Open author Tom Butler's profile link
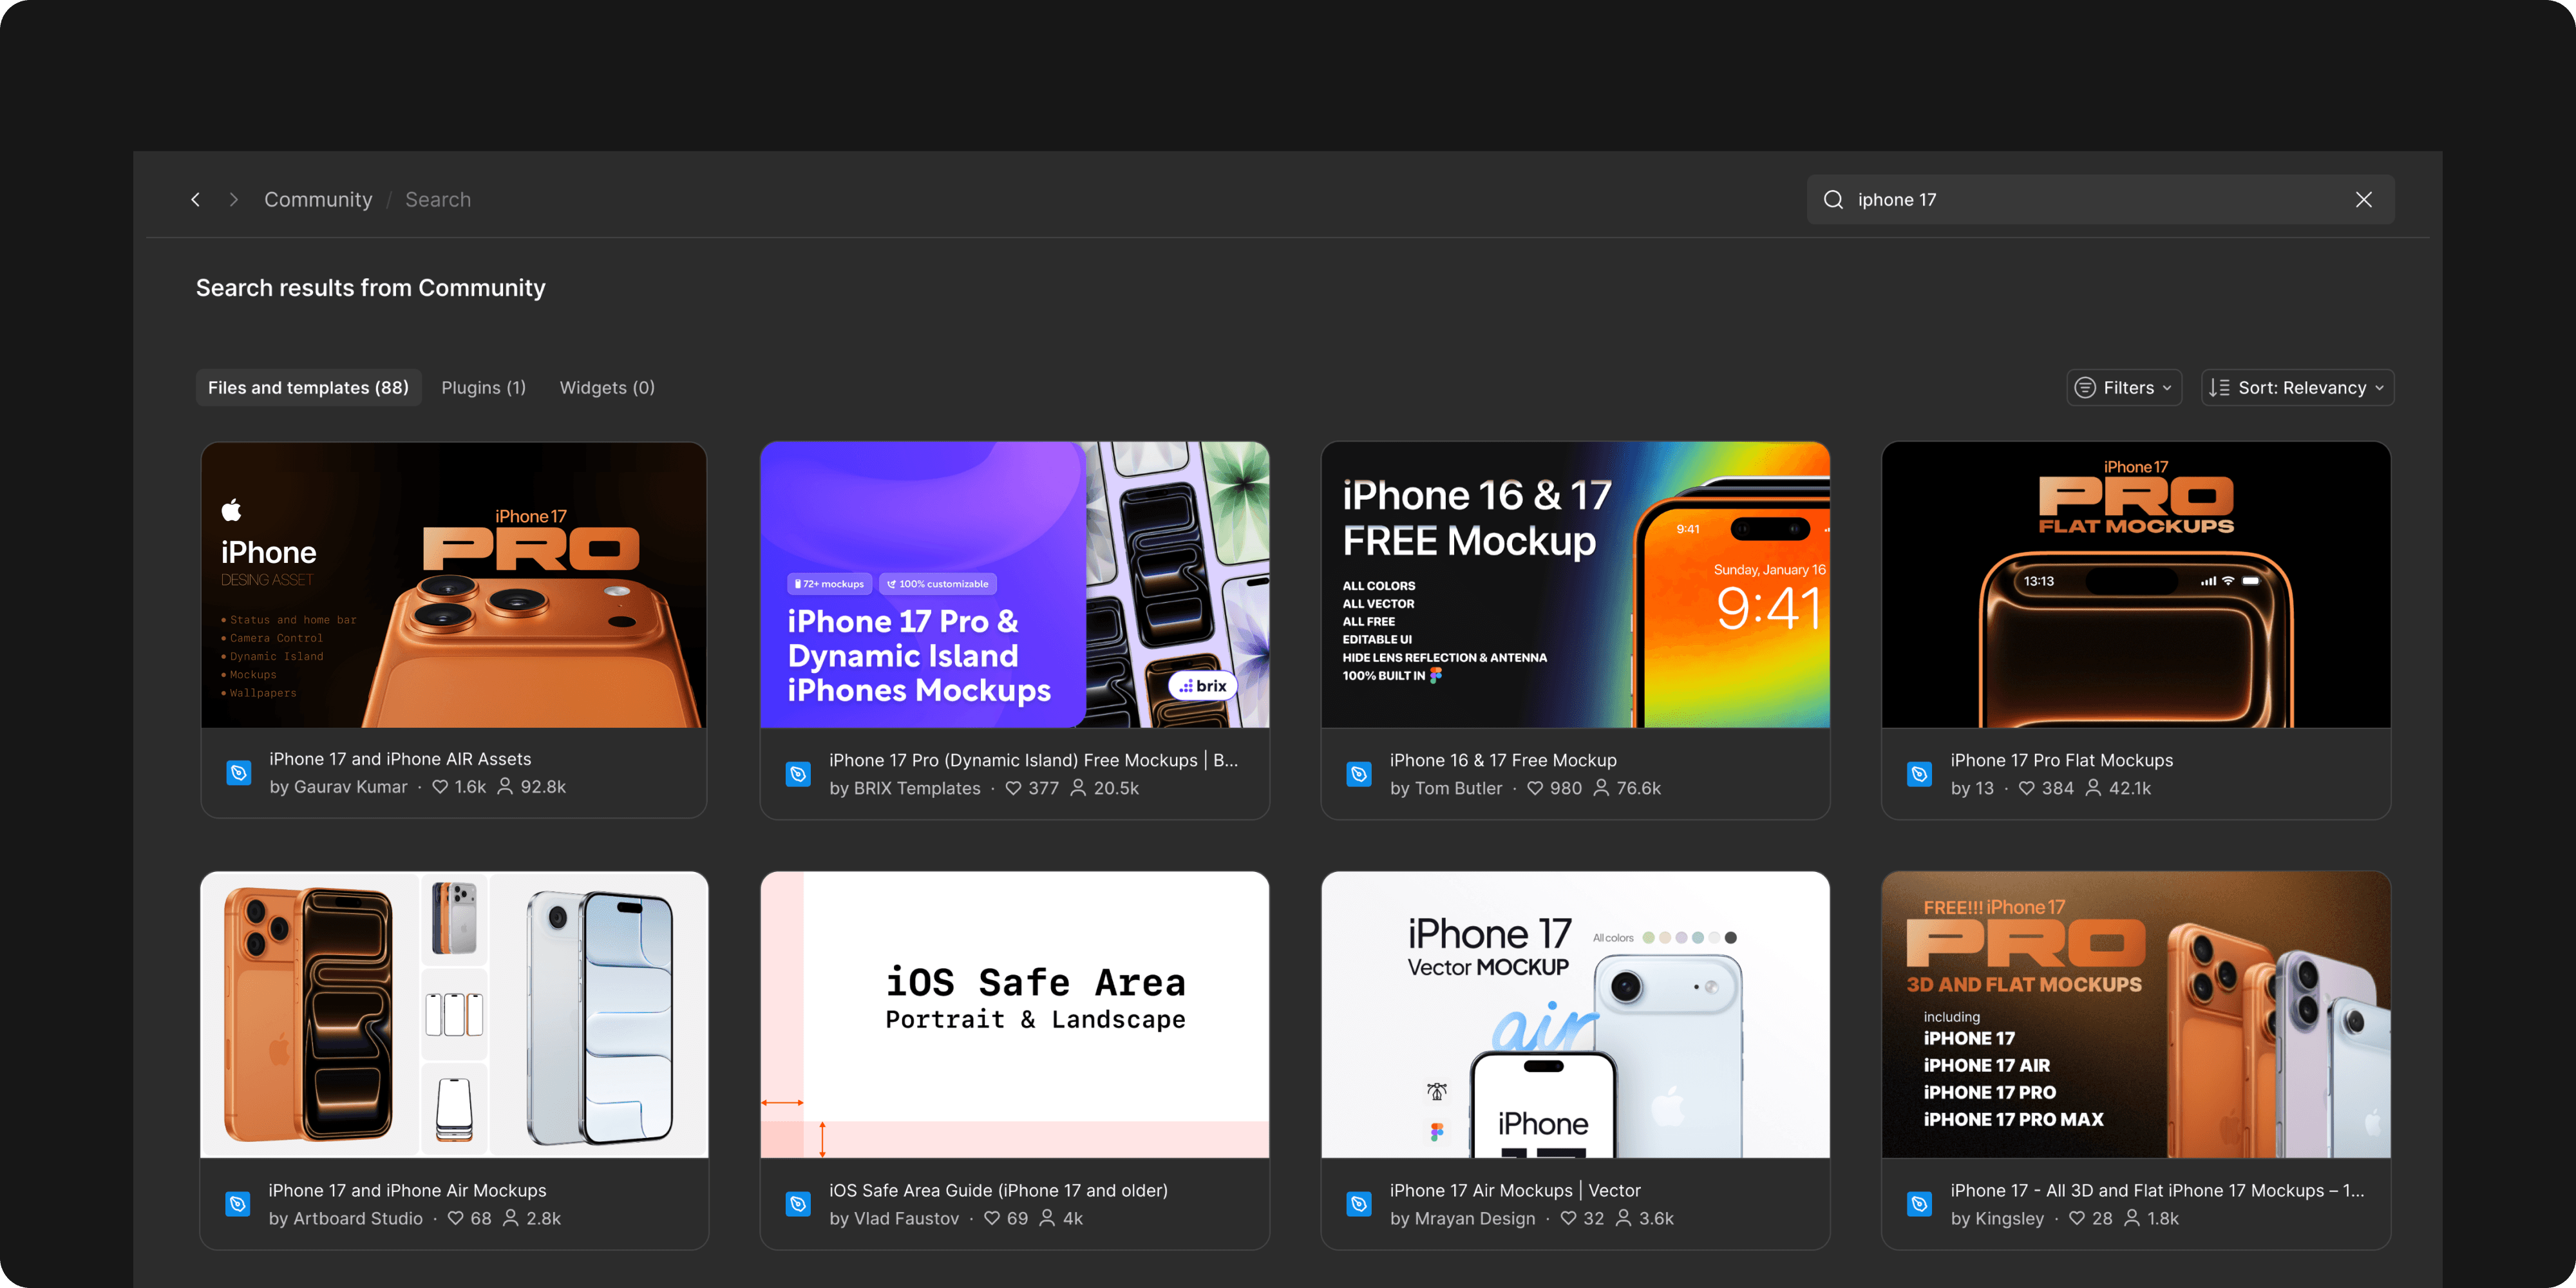Screen dimensions: 2576x1288 (x=1458, y=788)
